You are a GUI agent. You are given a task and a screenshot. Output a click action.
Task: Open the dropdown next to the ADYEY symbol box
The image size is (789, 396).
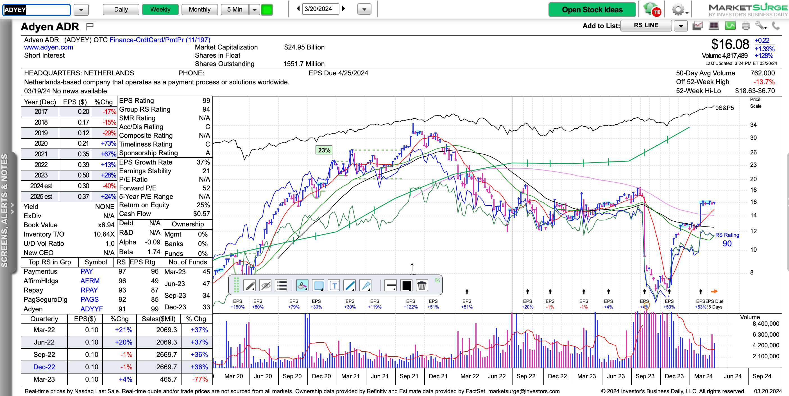coord(81,10)
